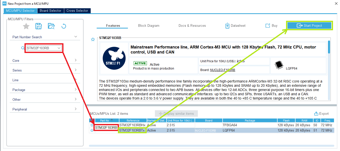Click the features description vertical scrollbar
This screenshot has width=340, height=151.
[x=329, y=47]
